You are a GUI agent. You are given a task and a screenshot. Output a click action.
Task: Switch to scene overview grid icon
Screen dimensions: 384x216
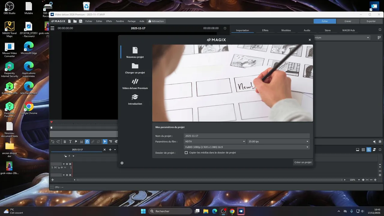coord(363,149)
